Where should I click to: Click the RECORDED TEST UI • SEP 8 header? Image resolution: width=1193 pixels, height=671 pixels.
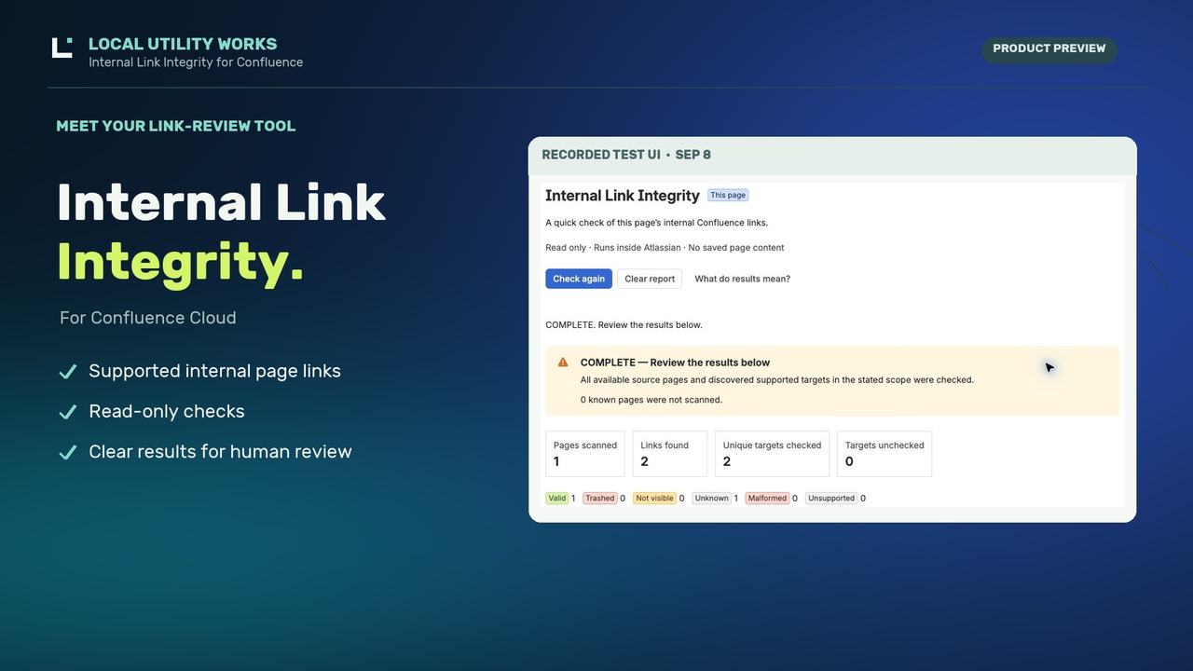[626, 155]
